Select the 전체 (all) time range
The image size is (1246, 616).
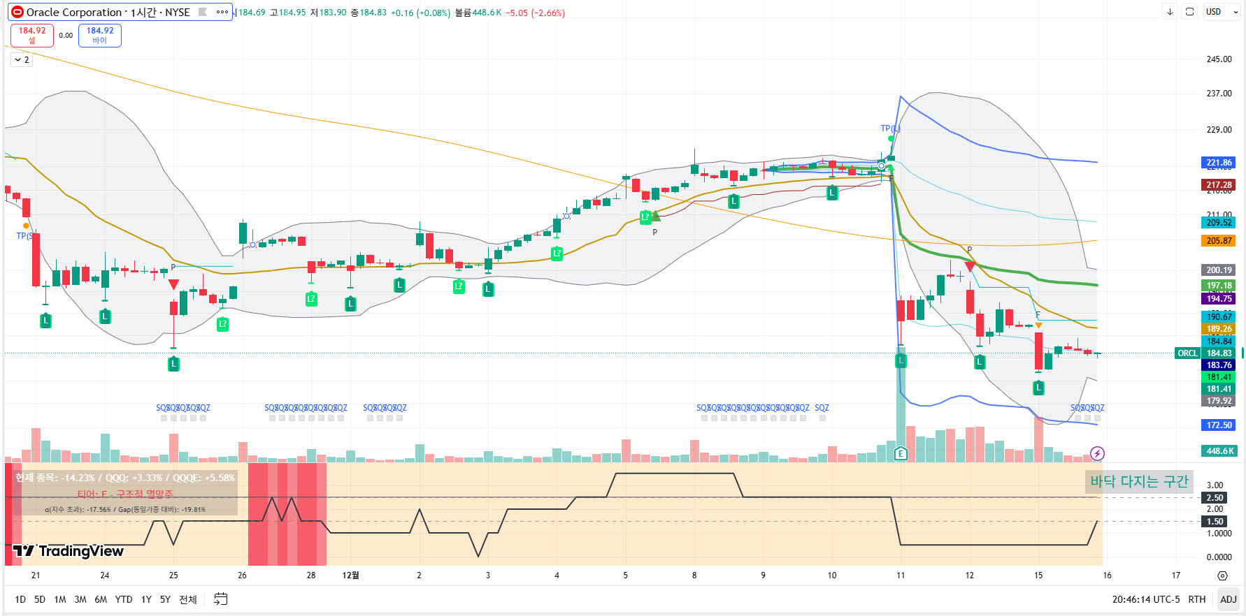pyautogui.click(x=187, y=599)
